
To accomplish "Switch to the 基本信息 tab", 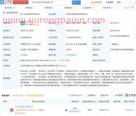I will tap(10, 8).
